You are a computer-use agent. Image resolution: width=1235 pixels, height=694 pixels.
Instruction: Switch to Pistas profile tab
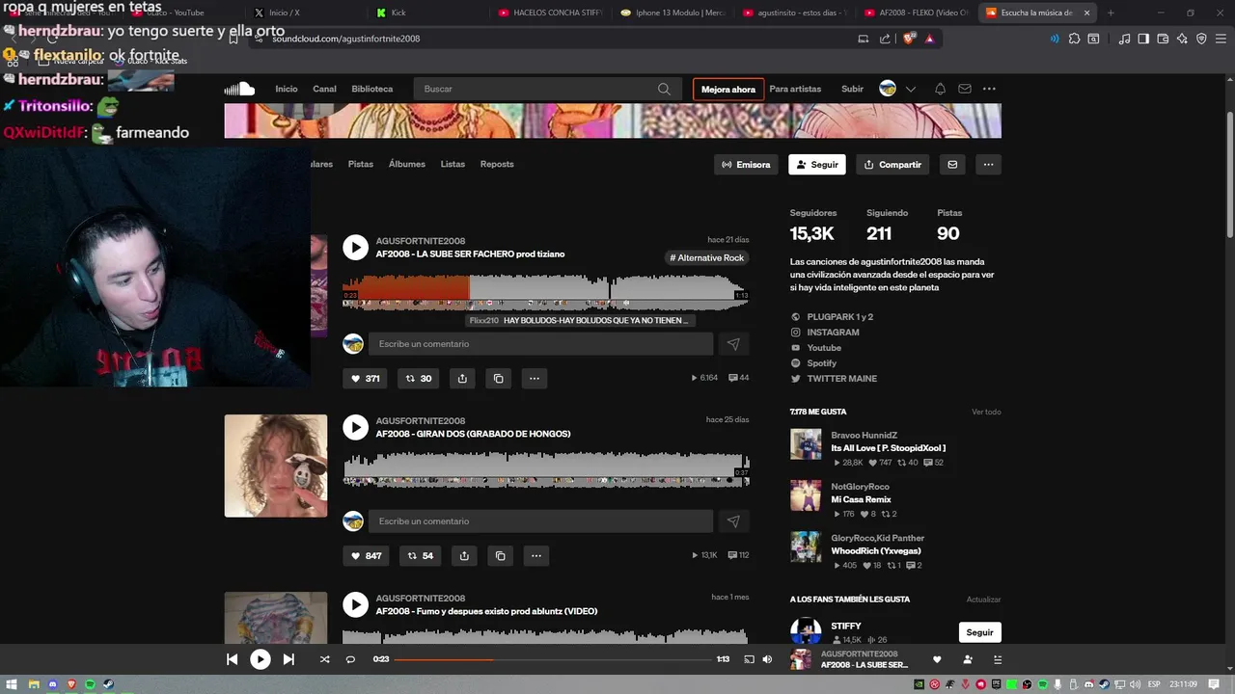(x=361, y=164)
